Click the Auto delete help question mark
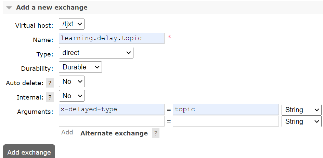 click(50, 83)
